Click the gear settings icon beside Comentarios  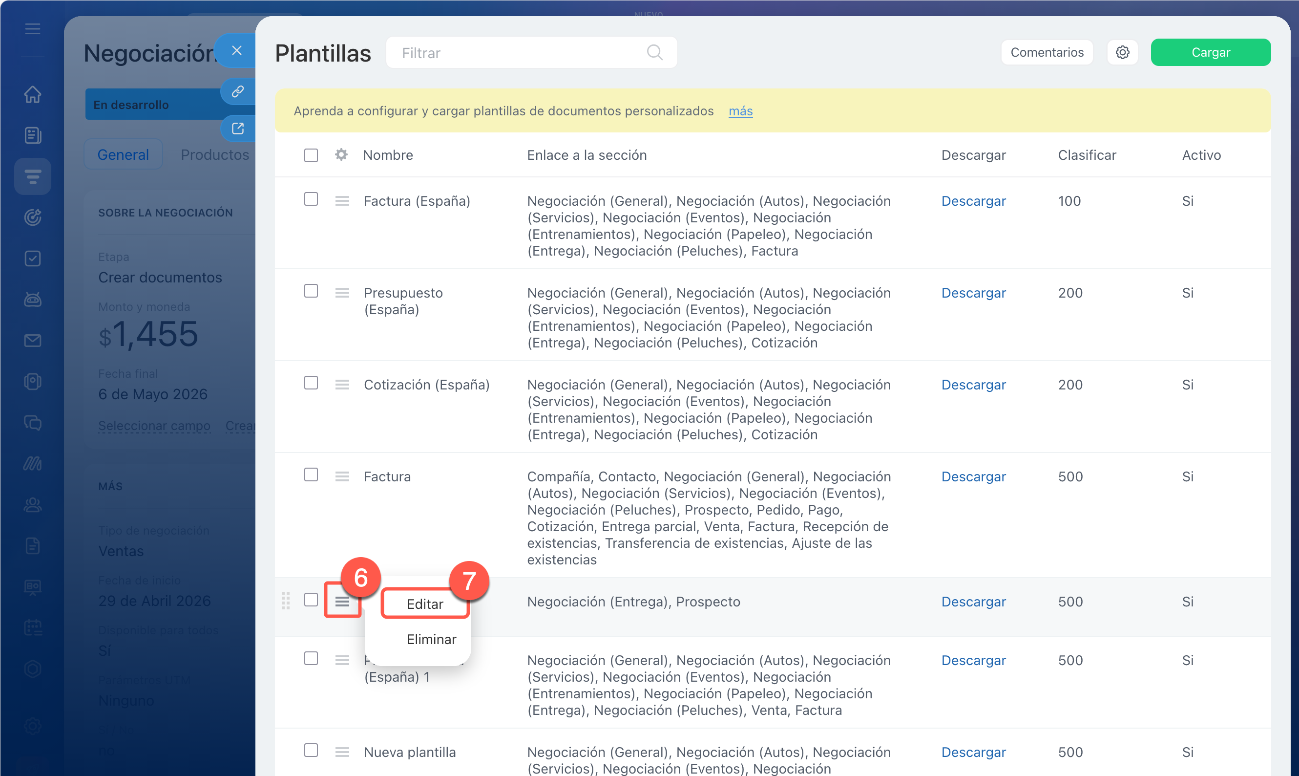[x=1122, y=52]
